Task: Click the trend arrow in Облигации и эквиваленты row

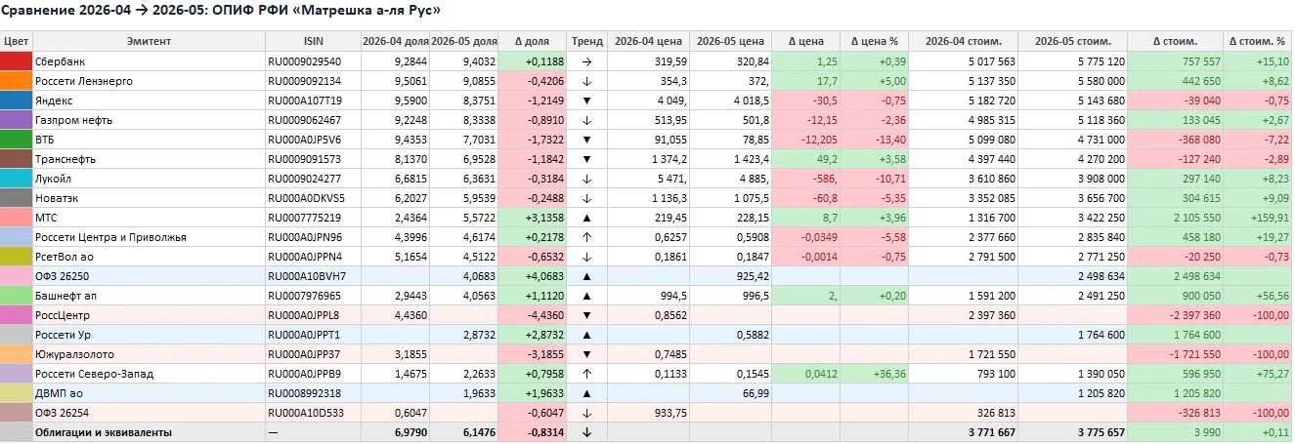Action: [x=586, y=431]
